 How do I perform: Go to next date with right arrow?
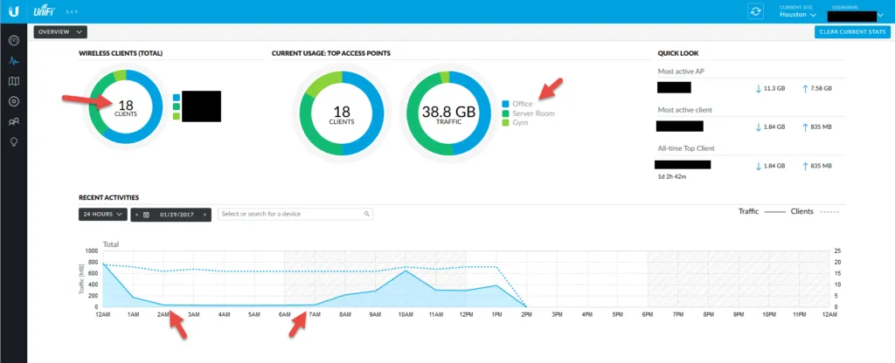pos(205,214)
